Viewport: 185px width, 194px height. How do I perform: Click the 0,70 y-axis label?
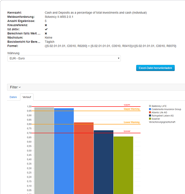tap(29, 133)
